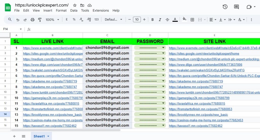
Task: Toggle bold formatting
Action: click(153, 20)
